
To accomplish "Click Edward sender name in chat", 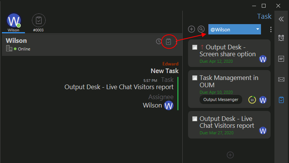I will (x=170, y=64).
